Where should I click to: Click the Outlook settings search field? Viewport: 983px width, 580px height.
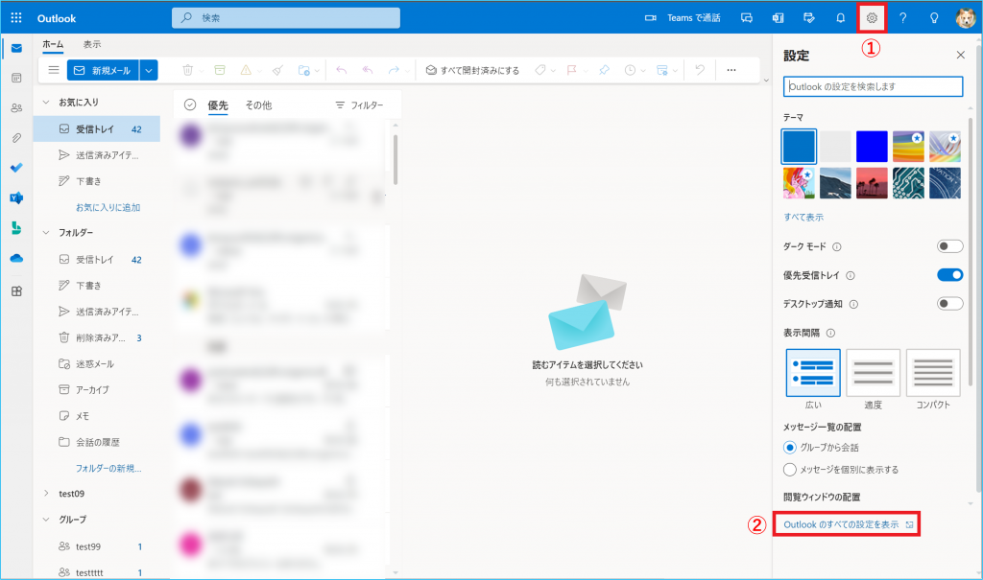[x=873, y=86]
